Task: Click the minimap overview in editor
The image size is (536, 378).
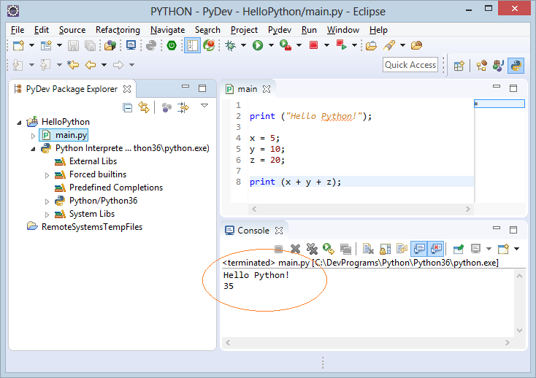Action: [499, 104]
